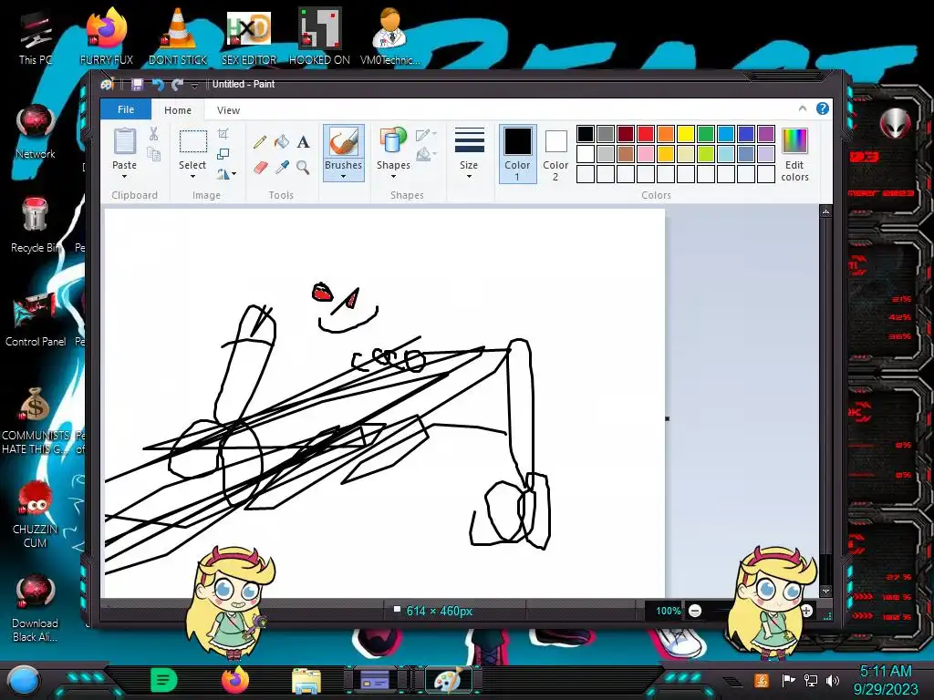The image size is (934, 700).
Task: Click vertical scrollbar down arrow
Action: 825,592
